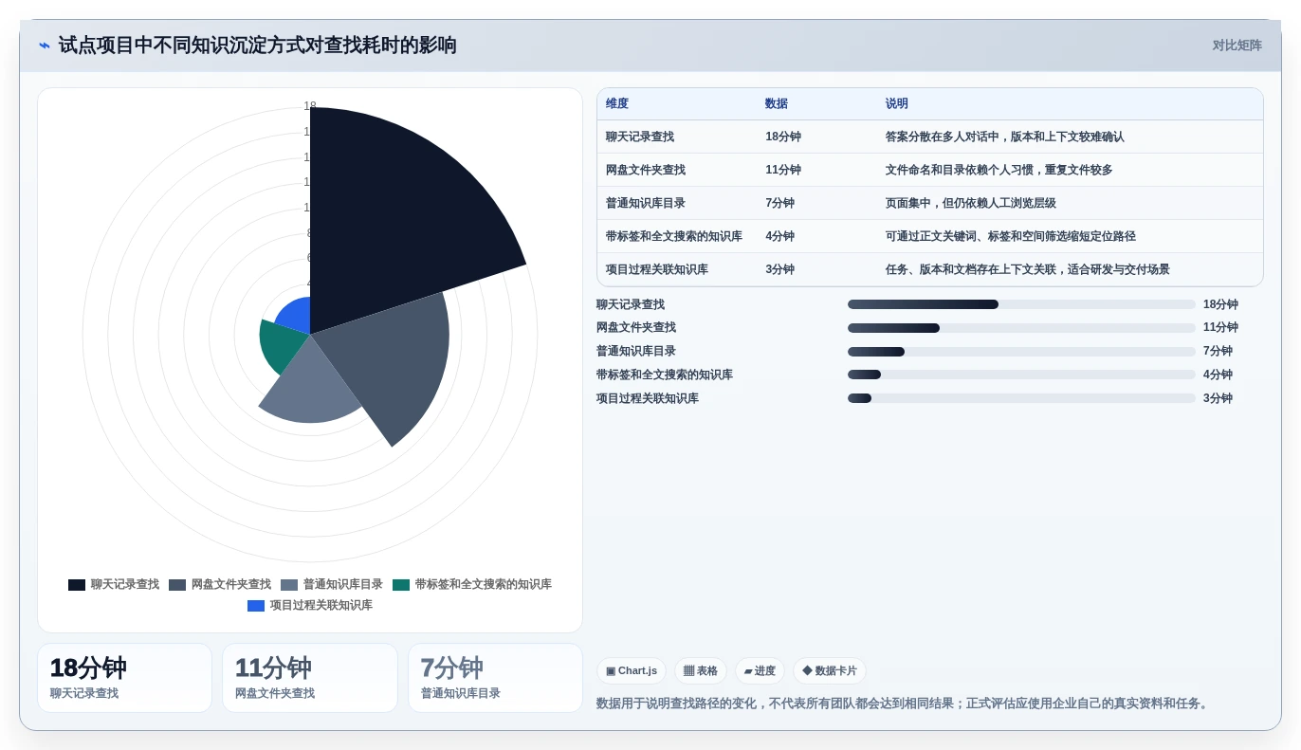Click the description starting 文件命名和目录依赖个人习惯
This screenshot has width=1301, height=750.
[x=999, y=170]
